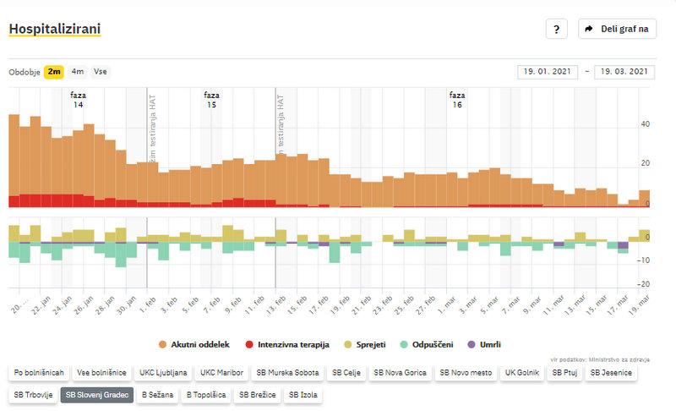Click the Deli graf na share button
Screen dimensions: 676x411
point(617,29)
